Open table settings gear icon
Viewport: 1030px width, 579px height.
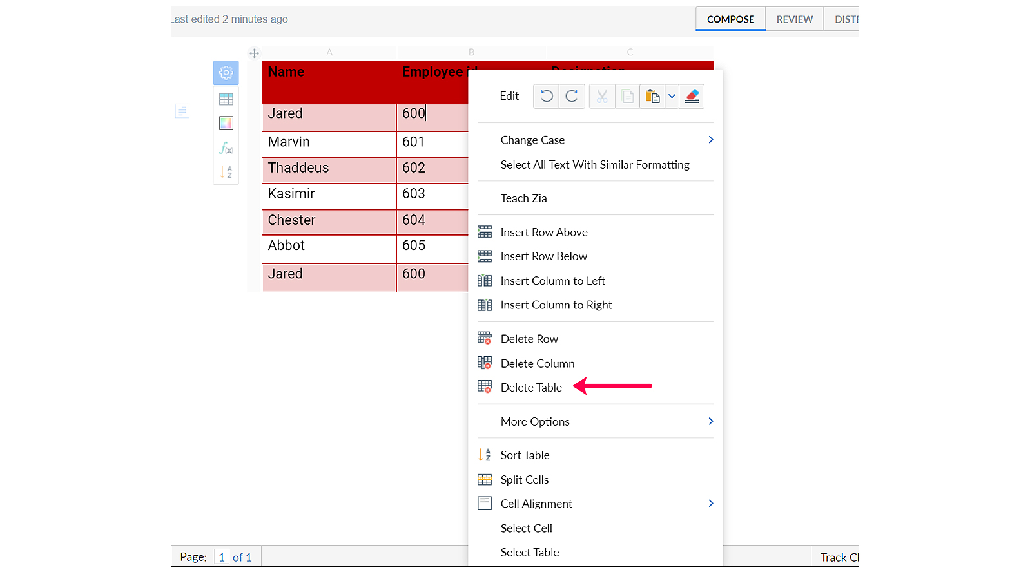tap(226, 73)
